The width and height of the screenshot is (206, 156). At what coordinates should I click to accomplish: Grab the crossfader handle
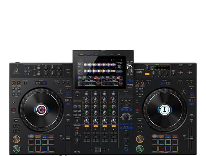coord(100,150)
